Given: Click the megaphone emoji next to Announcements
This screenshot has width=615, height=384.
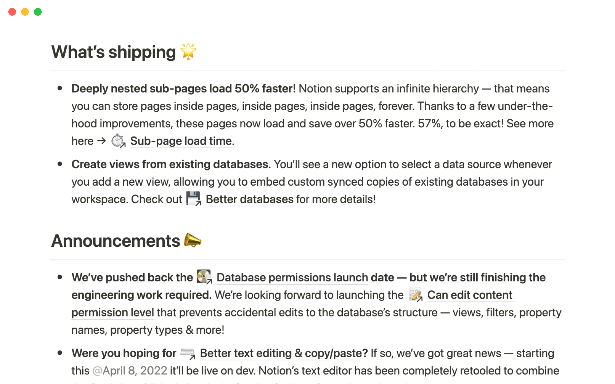Looking at the screenshot, I should tap(193, 240).
